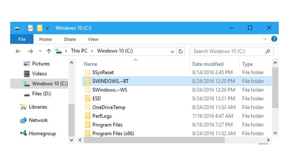This screenshot has width=290, height=163.
Task: Go forward with the right arrow
Action: point(30,51)
